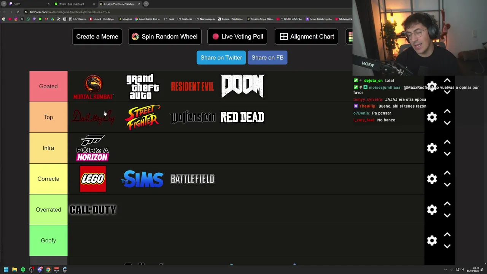Open settings gear for the Goofy row
The height and width of the screenshot is (274, 487).
(x=432, y=241)
